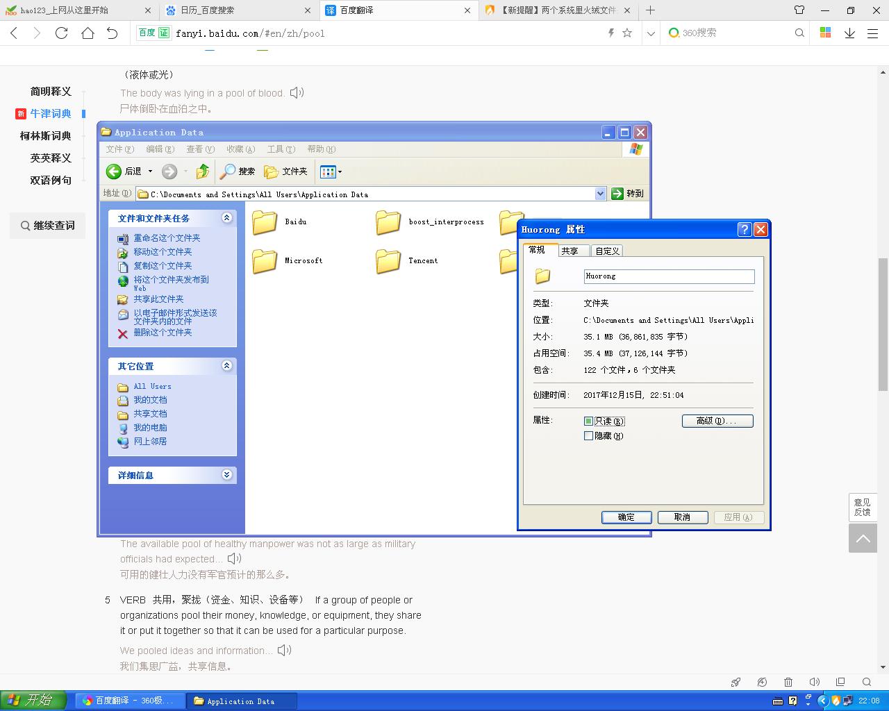Collapse the 其它位置 panel
Screen dimensions: 889x711
(226, 366)
